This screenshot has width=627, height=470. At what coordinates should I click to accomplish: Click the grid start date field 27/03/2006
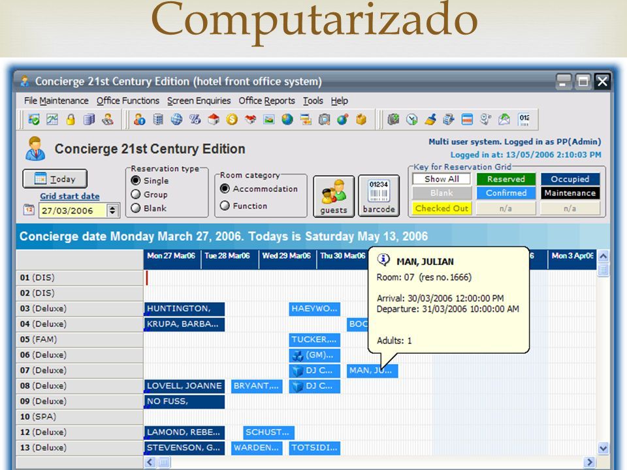tap(72, 210)
